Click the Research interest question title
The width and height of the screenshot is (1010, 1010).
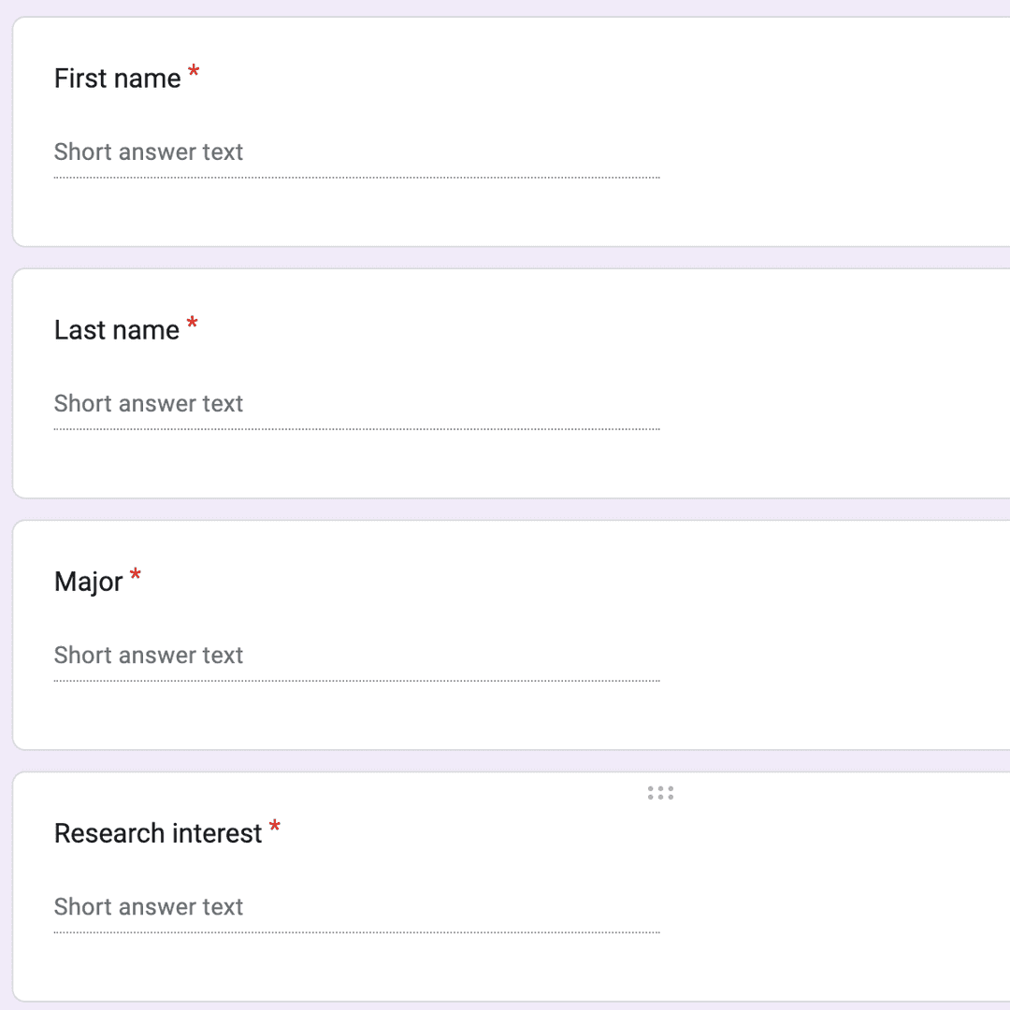158,833
